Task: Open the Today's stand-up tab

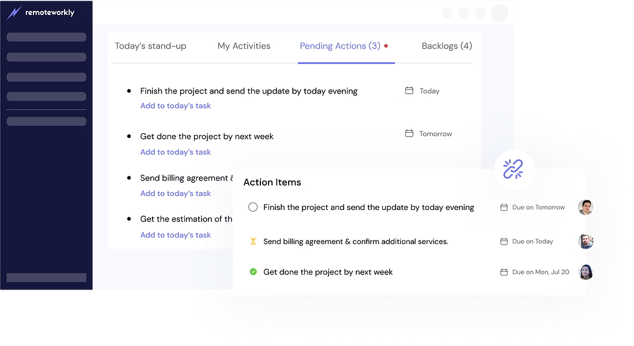Action: (151, 46)
